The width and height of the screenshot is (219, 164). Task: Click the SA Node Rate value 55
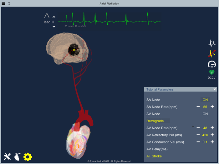pyautogui.click(x=205, y=107)
